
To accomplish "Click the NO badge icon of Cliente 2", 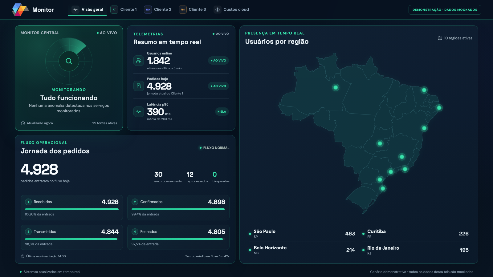I will (148, 10).
